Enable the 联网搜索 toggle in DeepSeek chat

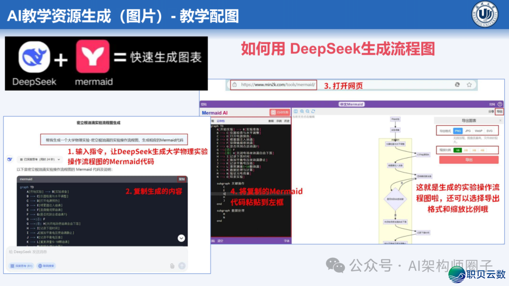point(47,265)
